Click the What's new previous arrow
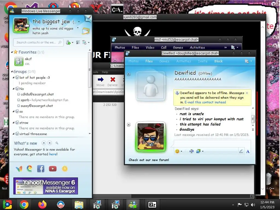The width and height of the screenshot is (280, 210). coord(44,143)
